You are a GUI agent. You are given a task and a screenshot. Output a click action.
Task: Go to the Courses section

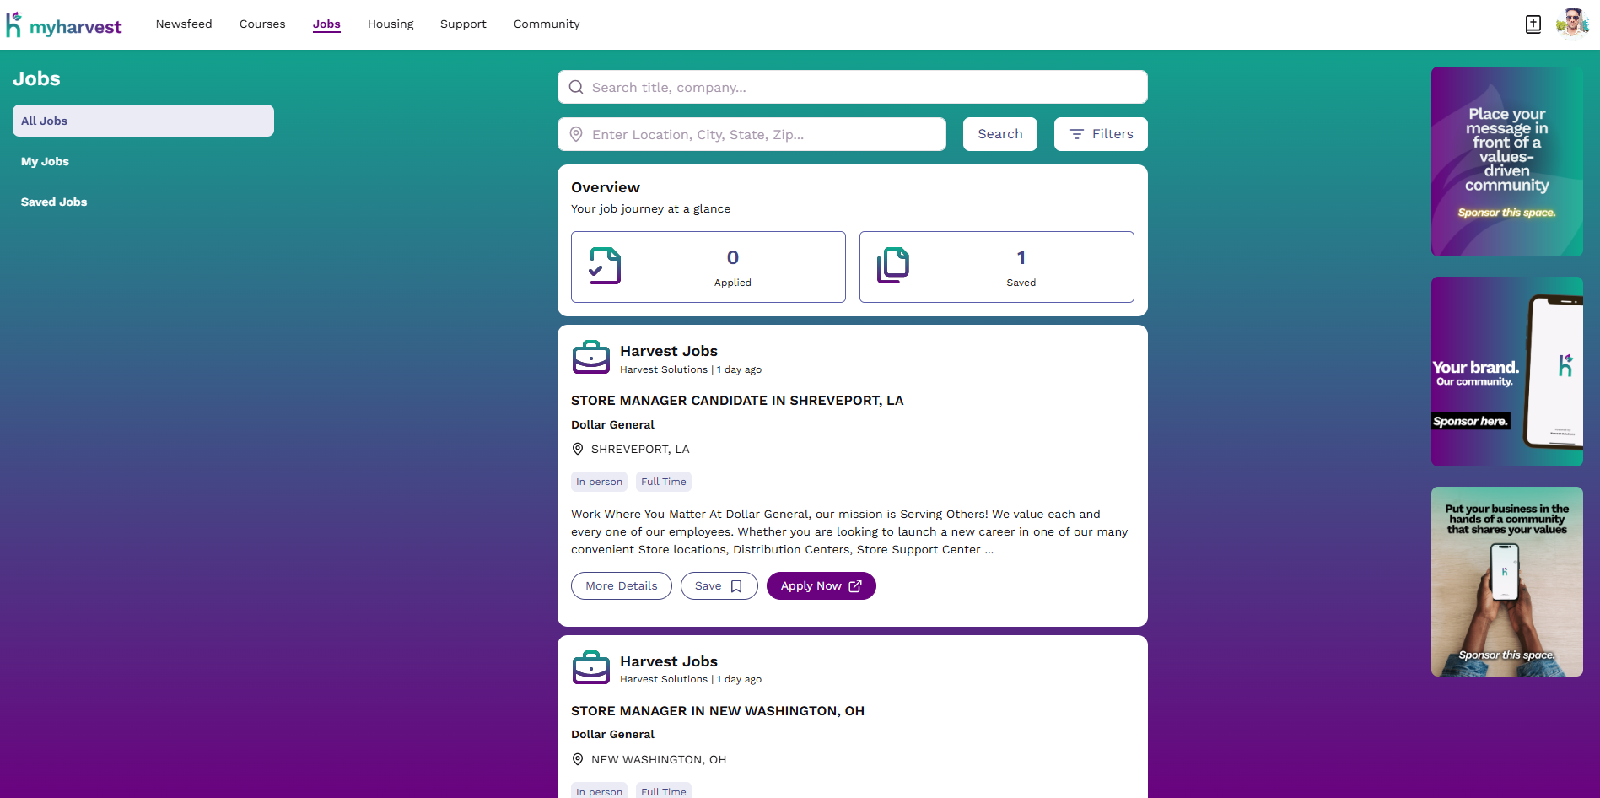[262, 24]
